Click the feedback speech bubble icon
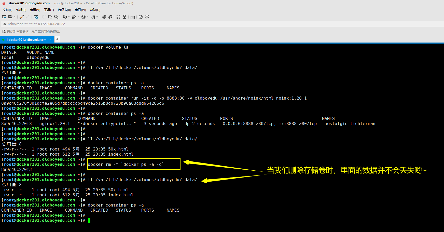Image resolution: width=444 pixels, height=232 pixels. click(x=147, y=17)
